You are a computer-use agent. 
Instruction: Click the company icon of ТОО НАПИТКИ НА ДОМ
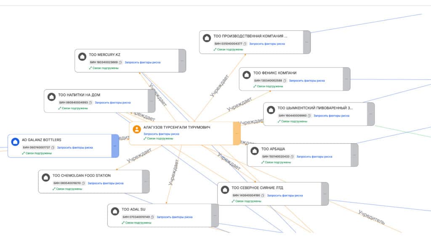[x=51, y=97]
